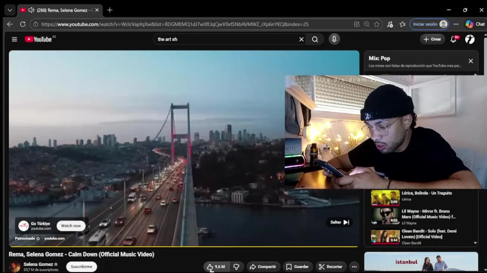
Task: Click Watch now on the ad
Action: click(71, 226)
